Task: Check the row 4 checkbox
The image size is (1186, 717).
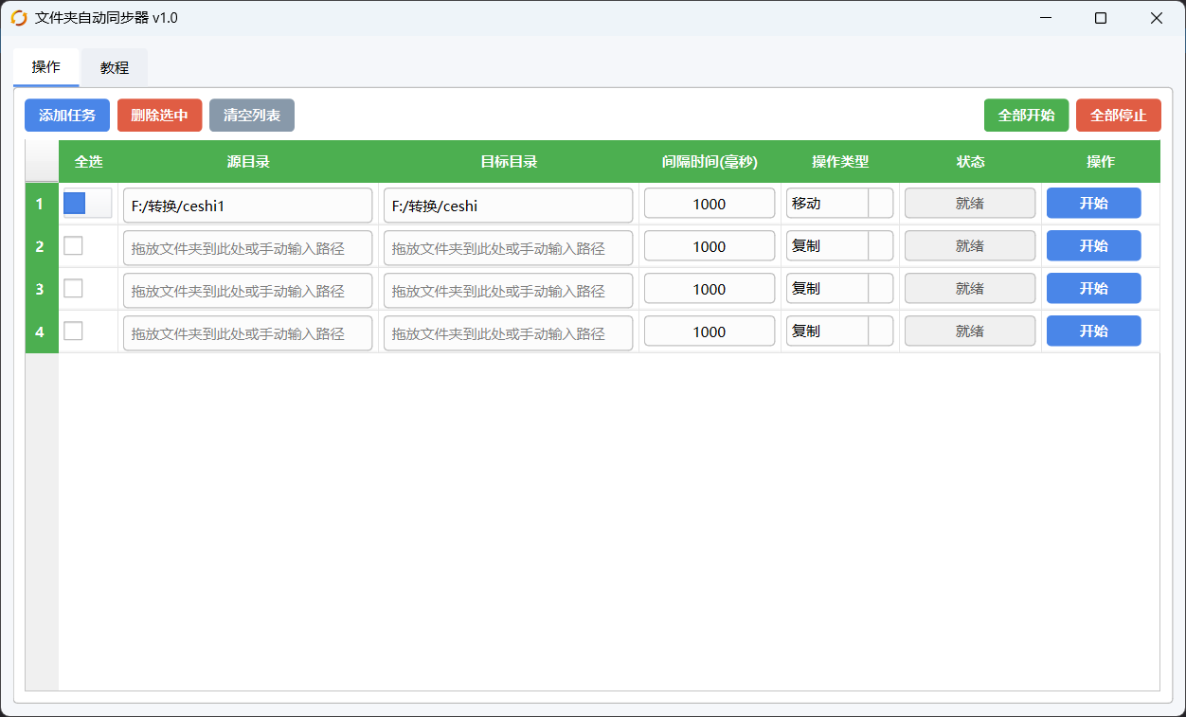Action: click(73, 332)
